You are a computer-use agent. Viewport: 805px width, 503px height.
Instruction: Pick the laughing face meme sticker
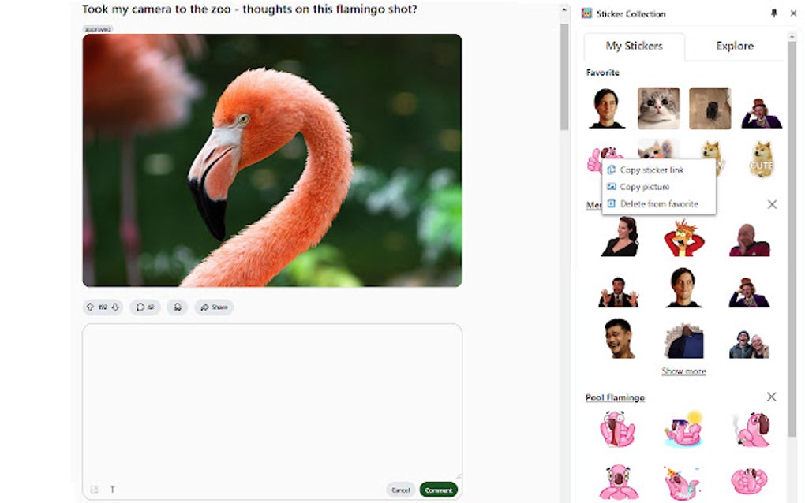pyautogui.click(x=620, y=338)
